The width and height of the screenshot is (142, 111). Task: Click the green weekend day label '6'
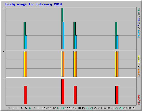point(30,108)
